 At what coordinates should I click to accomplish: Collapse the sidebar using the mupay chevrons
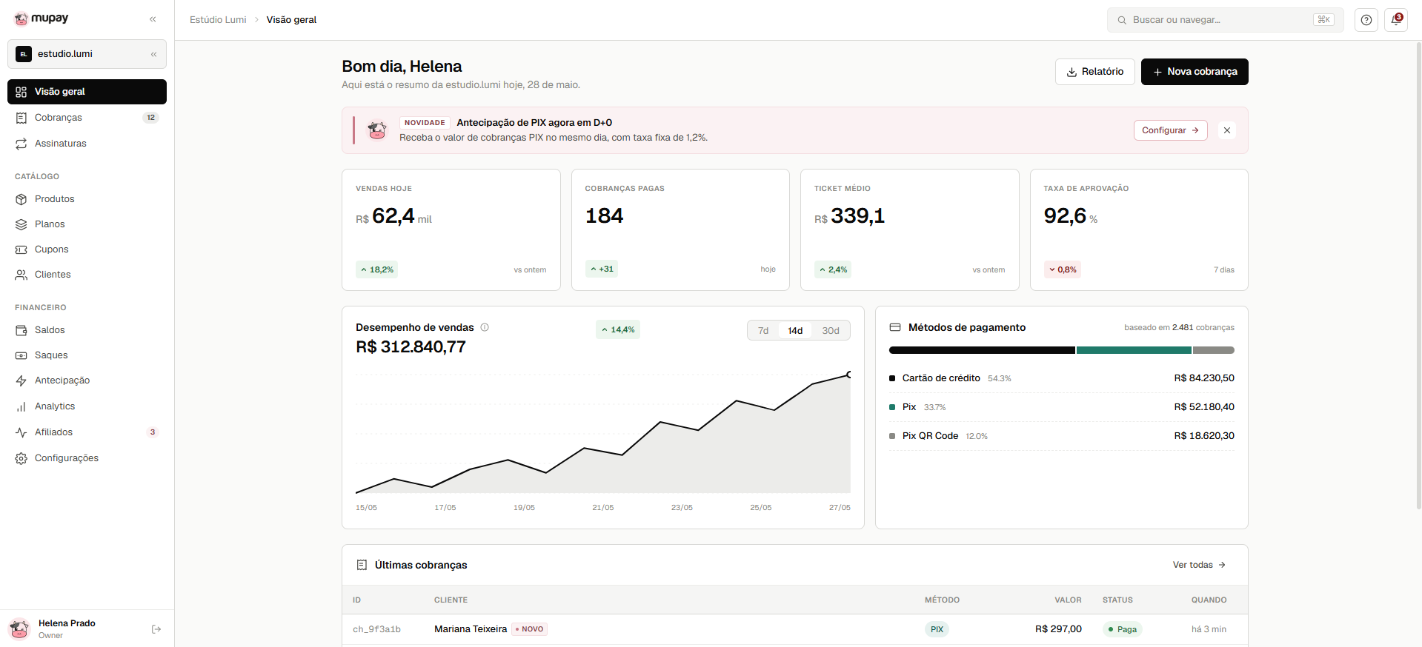153,19
